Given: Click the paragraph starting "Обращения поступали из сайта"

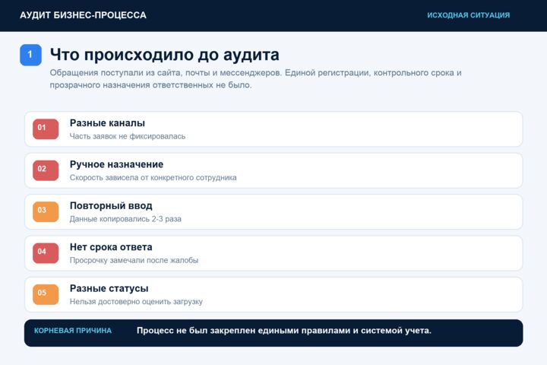Looking at the screenshot, I should (255, 78).
